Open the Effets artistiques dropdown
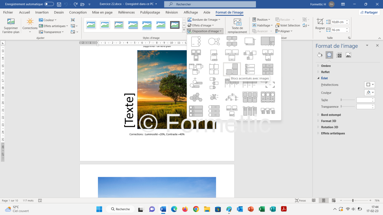Screen dimensions: 383x215 [53, 26]
